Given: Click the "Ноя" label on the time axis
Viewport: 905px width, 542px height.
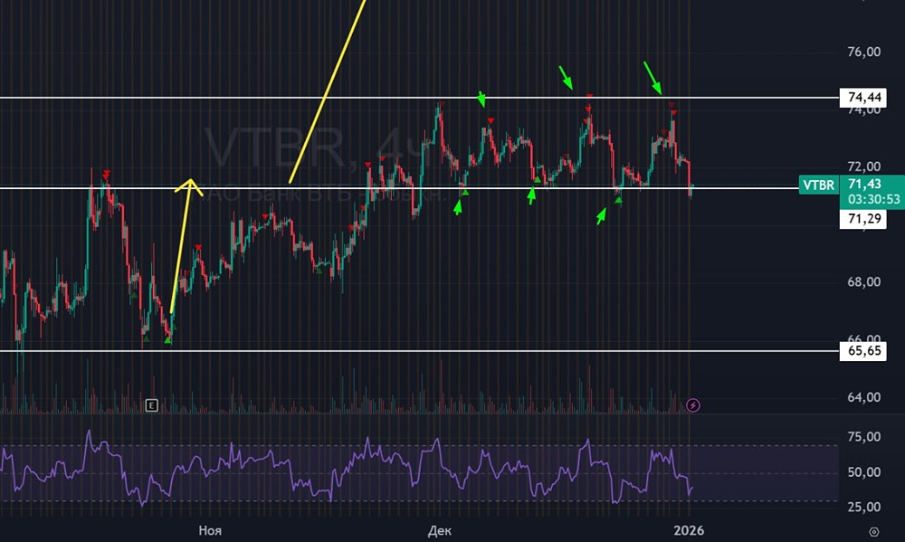Looking at the screenshot, I should click(210, 530).
